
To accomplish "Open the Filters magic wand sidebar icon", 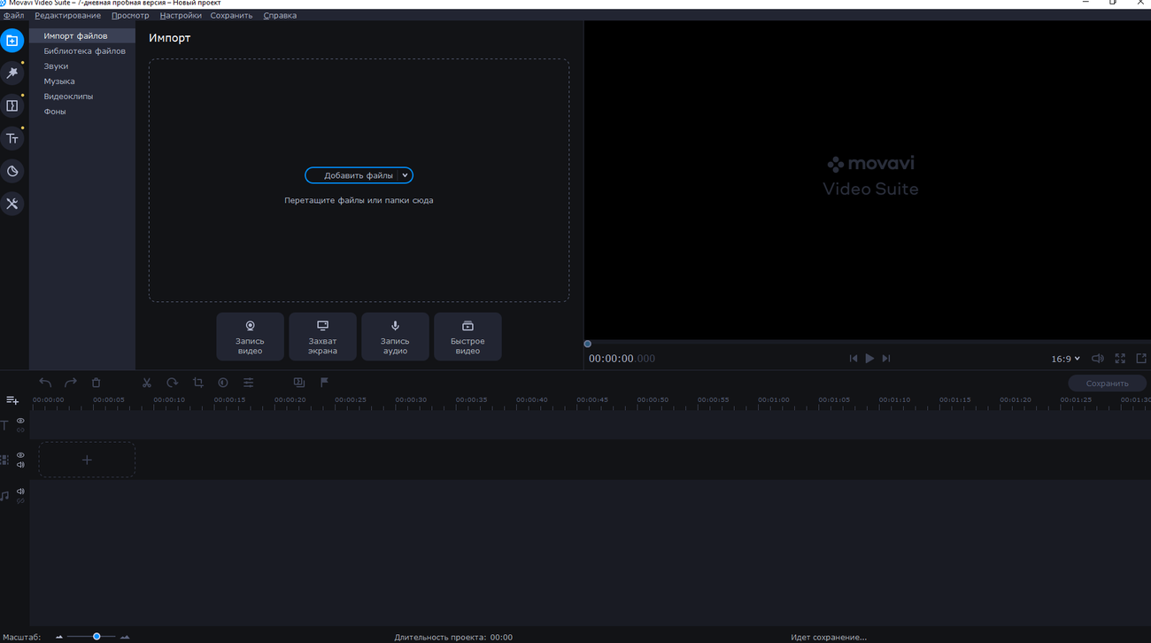I will 12,73.
